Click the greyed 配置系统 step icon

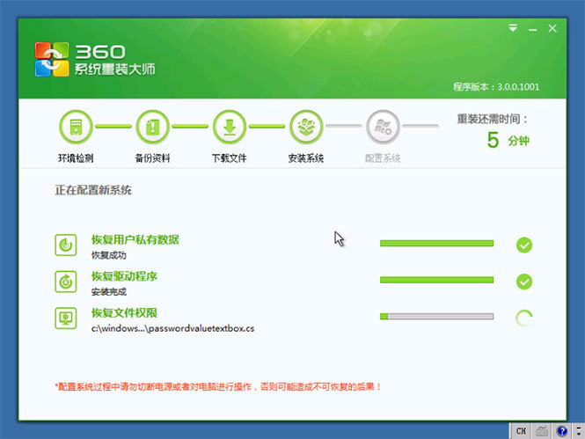click(x=382, y=127)
